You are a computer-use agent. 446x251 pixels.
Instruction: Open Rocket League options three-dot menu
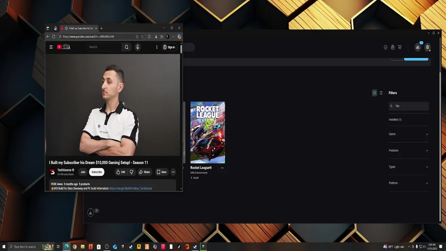[222, 168]
